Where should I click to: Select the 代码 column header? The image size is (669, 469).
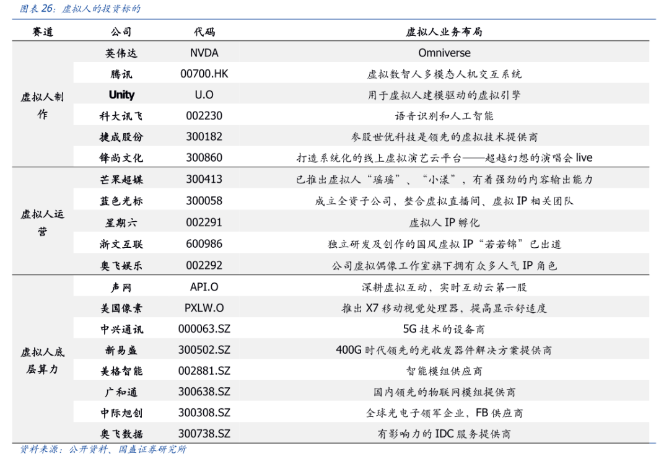pyautogui.click(x=204, y=32)
